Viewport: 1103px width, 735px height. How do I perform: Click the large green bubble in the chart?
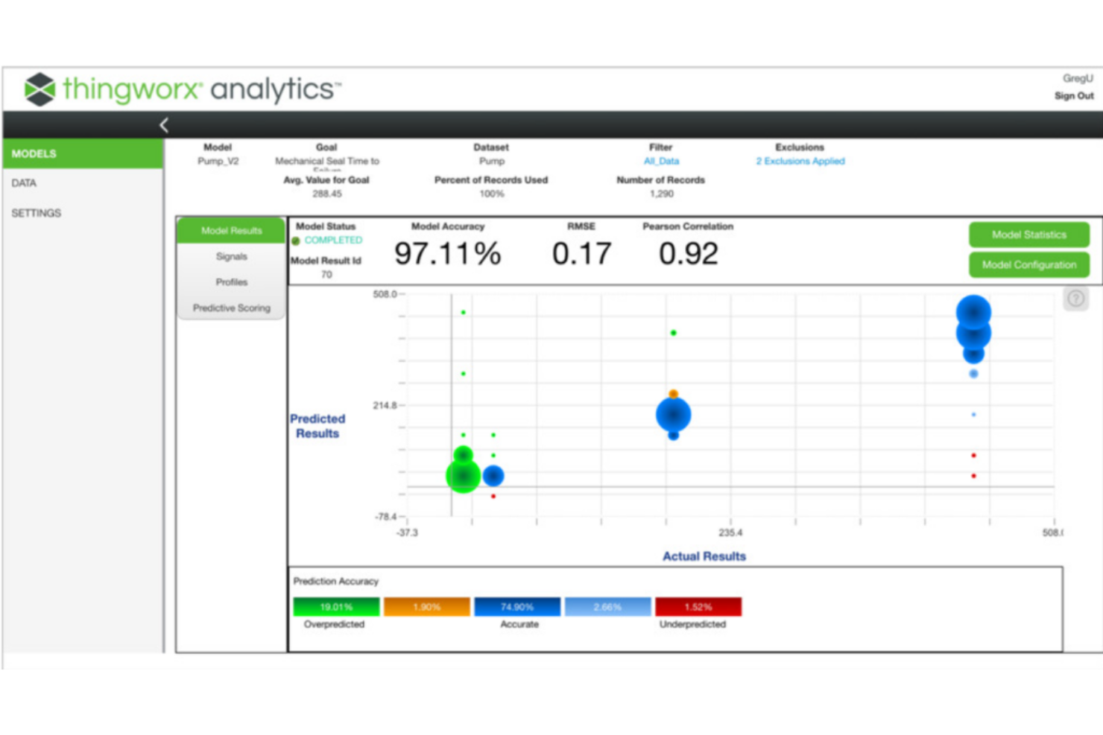click(463, 475)
